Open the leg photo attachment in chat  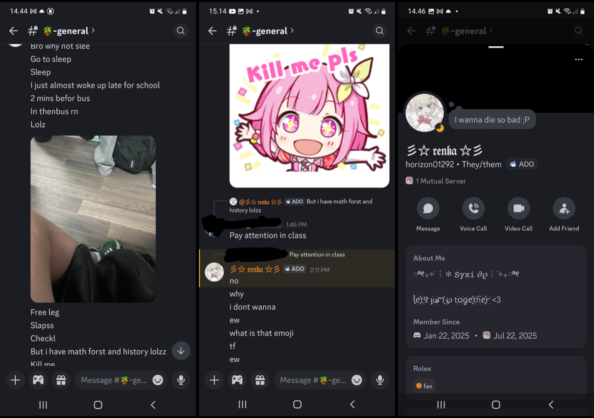point(93,219)
